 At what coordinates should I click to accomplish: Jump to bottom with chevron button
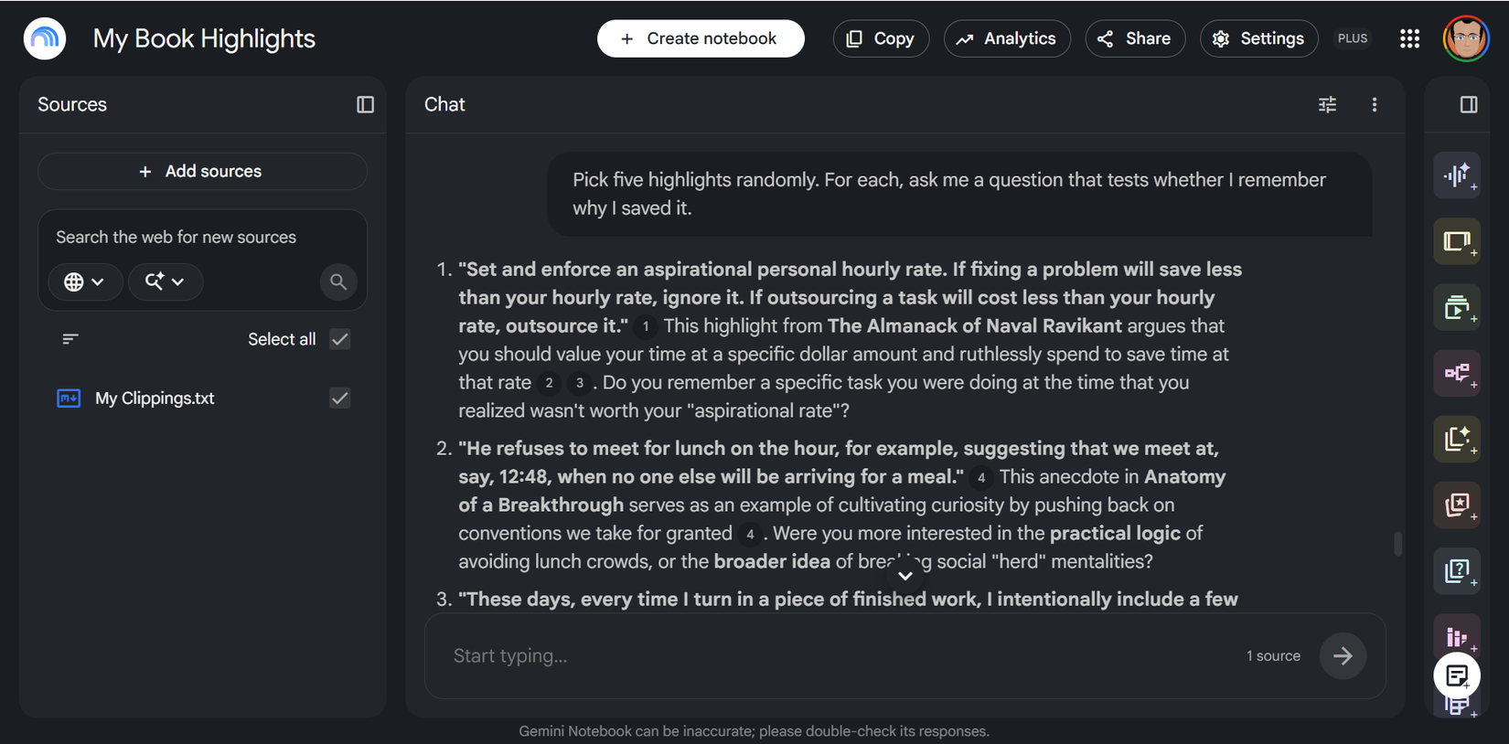[905, 576]
